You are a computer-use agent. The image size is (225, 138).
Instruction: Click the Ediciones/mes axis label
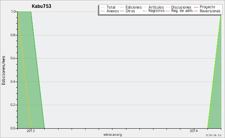point(3,70)
